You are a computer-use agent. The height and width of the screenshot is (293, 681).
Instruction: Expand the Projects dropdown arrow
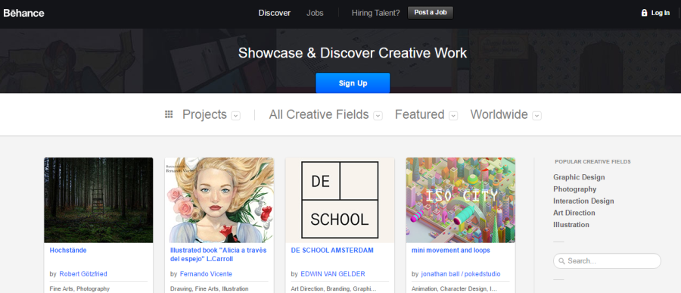click(x=236, y=116)
